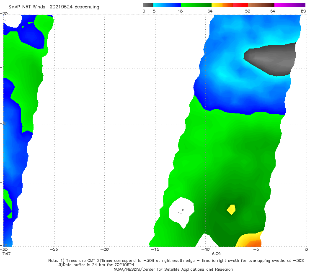The height and width of the screenshot is (272, 310).
Task: Click the note line 'Times are GMT'
Action: (78, 261)
